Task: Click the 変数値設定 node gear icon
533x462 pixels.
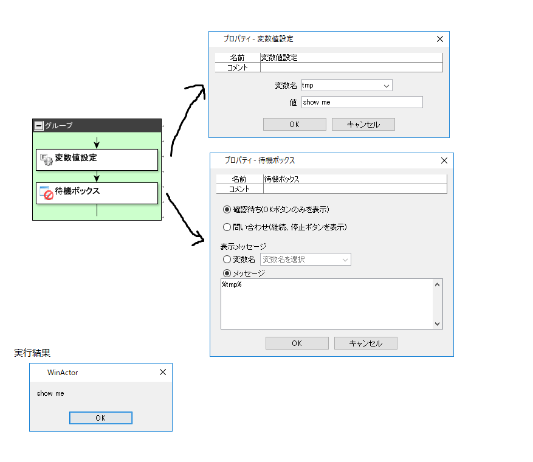Action: click(x=47, y=159)
